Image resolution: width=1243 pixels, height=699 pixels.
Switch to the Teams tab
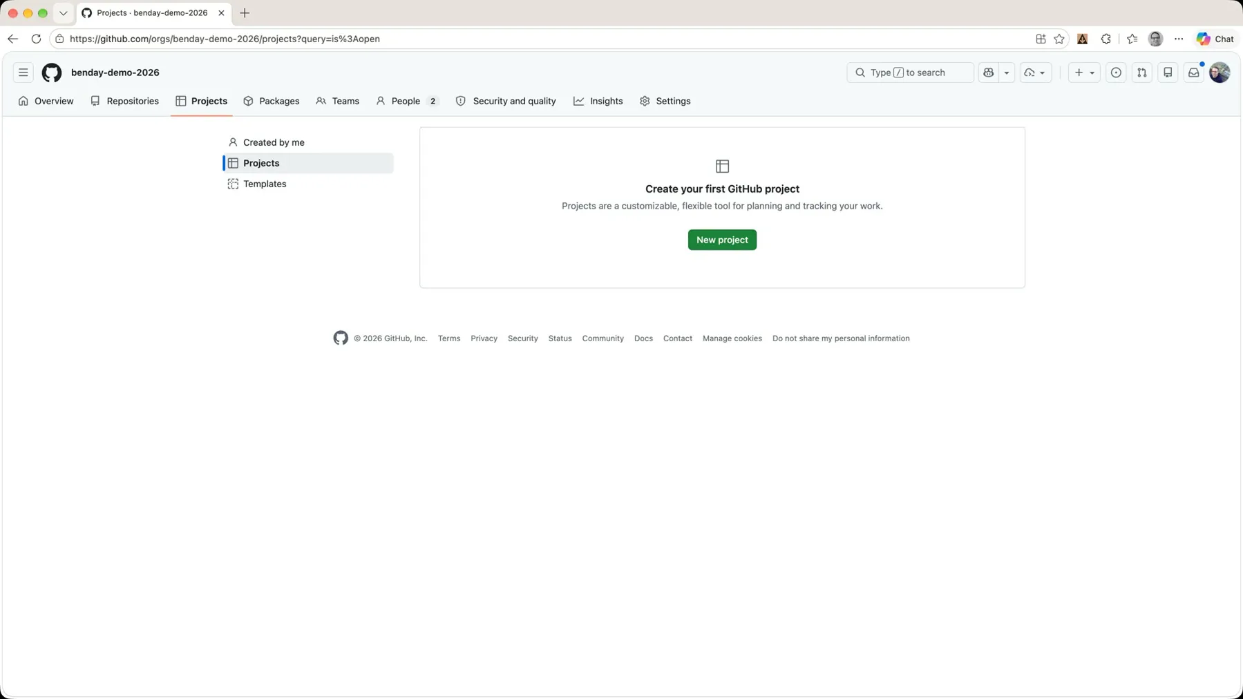[338, 101]
